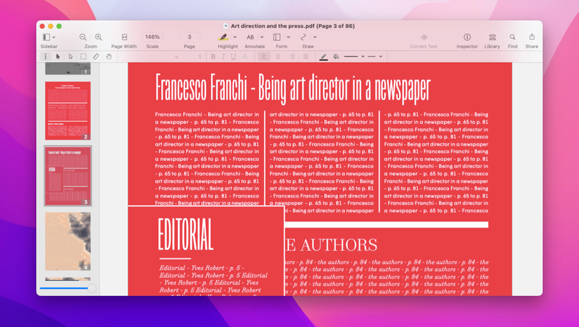Activate the Rectangular Selection tool
The image size is (579, 327).
(x=83, y=56)
